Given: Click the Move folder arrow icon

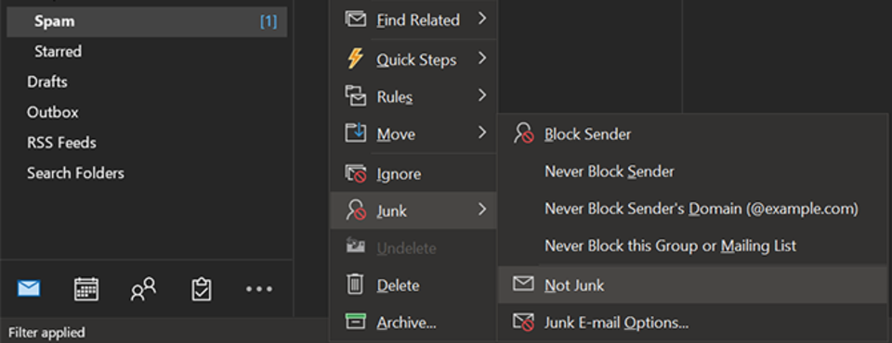Looking at the screenshot, I should point(356,133).
